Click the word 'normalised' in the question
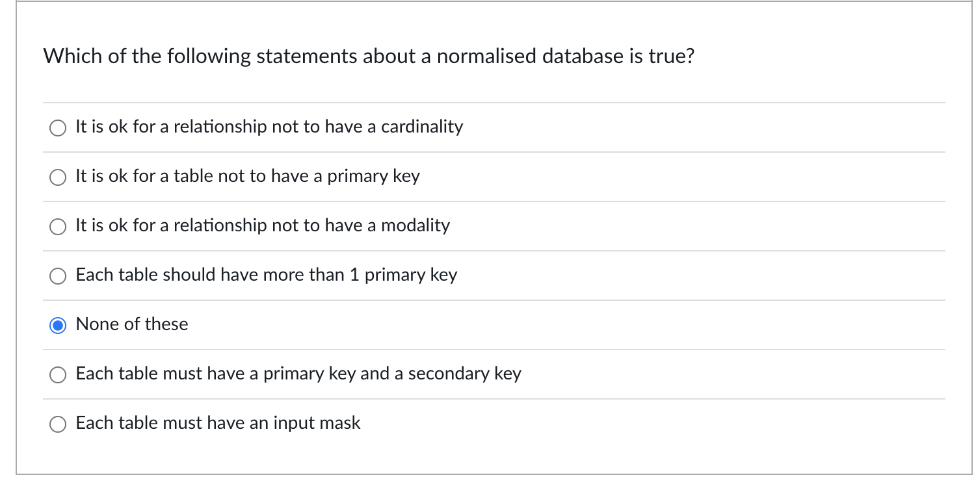 point(486,57)
